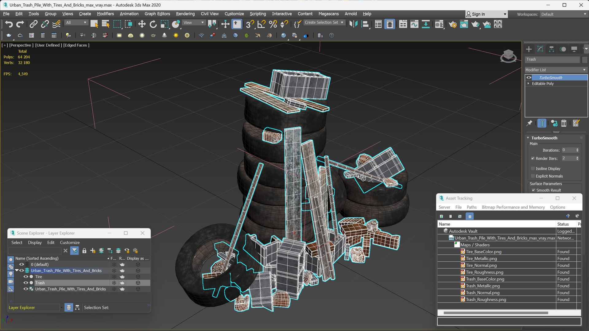The height and width of the screenshot is (331, 589).
Task: Click Configure Modifier Sets icon
Action: tap(576, 123)
